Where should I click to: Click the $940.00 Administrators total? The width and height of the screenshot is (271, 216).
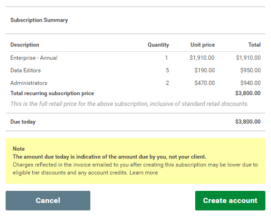click(x=250, y=83)
